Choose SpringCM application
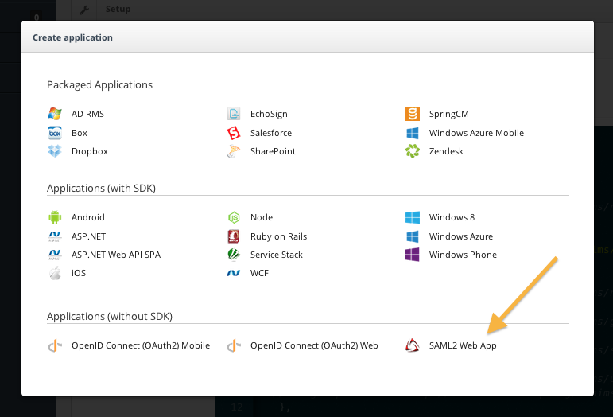 pos(448,115)
